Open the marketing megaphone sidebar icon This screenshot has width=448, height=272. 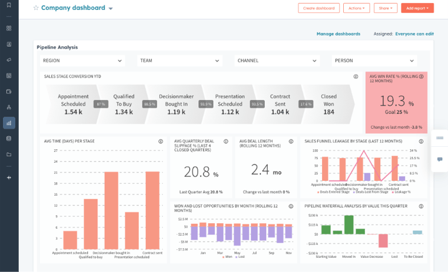pyautogui.click(x=9, y=60)
